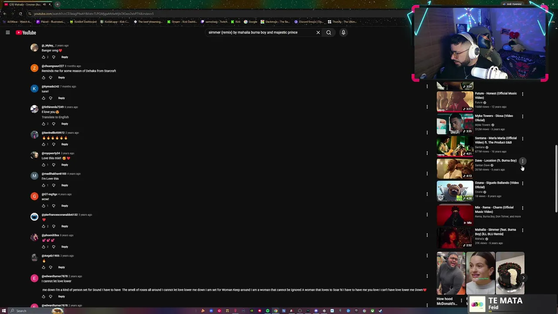
Task: Open options menu for @kevinelliott8972 comment
Action: pyautogui.click(x=427, y=133)
